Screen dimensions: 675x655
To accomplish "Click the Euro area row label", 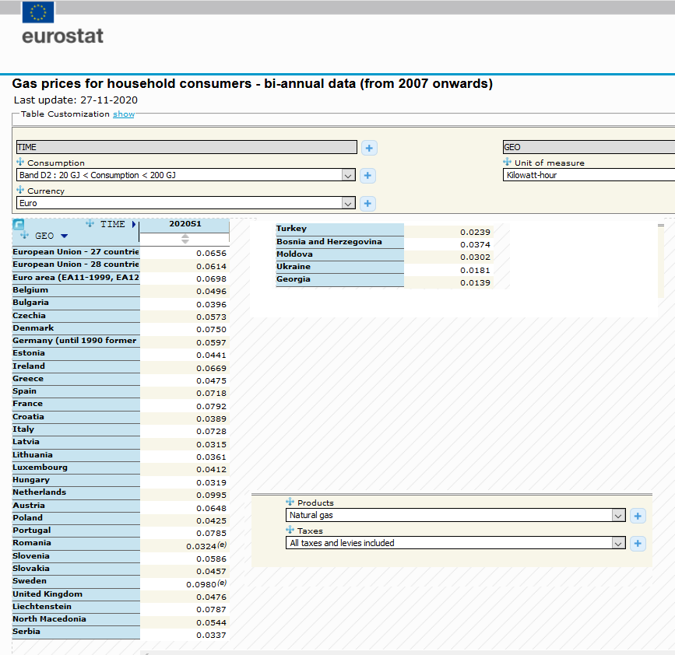I will tap(76, 278).
